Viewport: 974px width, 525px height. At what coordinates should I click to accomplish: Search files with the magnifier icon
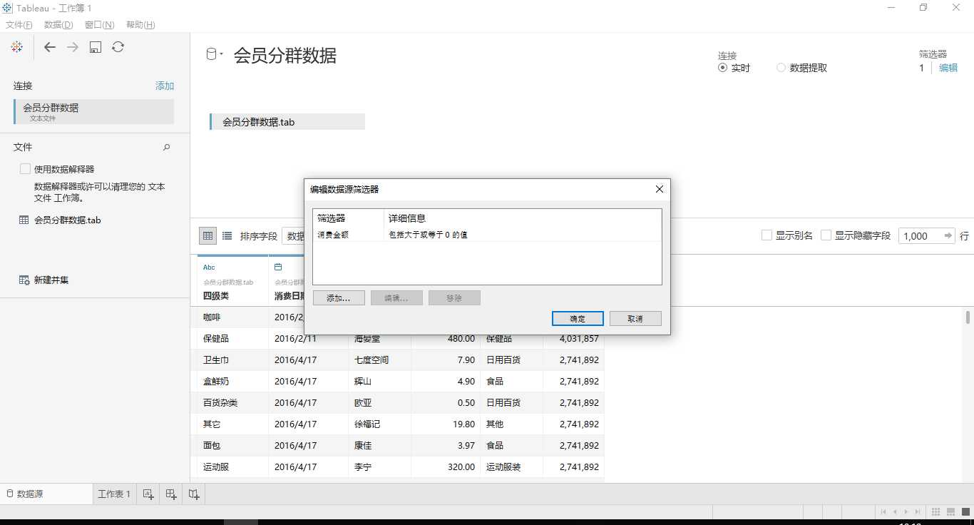point(167,147)
